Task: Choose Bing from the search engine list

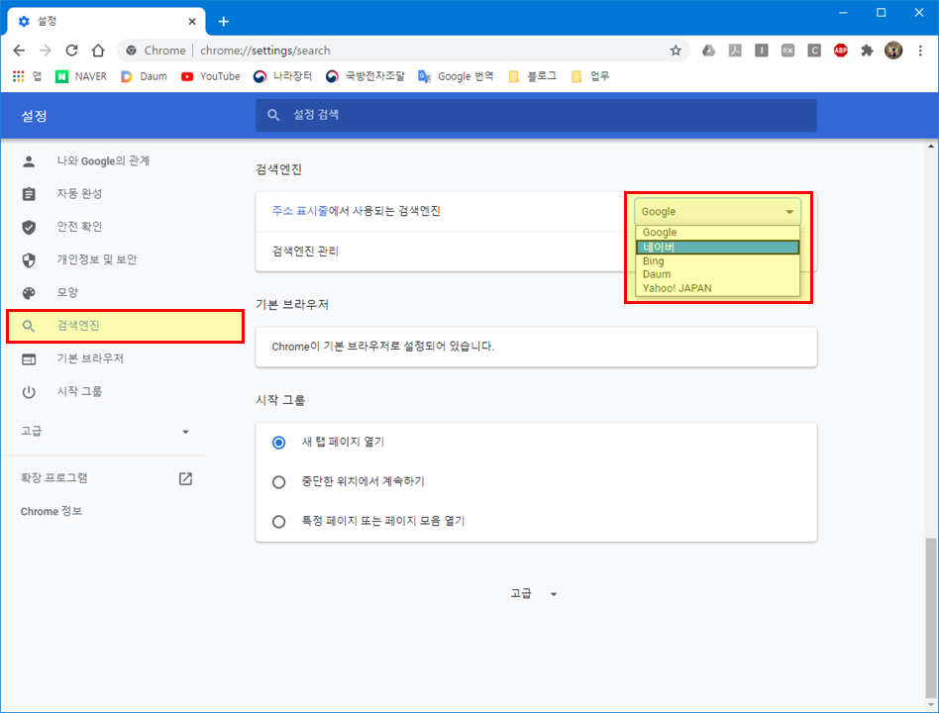Action: [x=717, y=261]
